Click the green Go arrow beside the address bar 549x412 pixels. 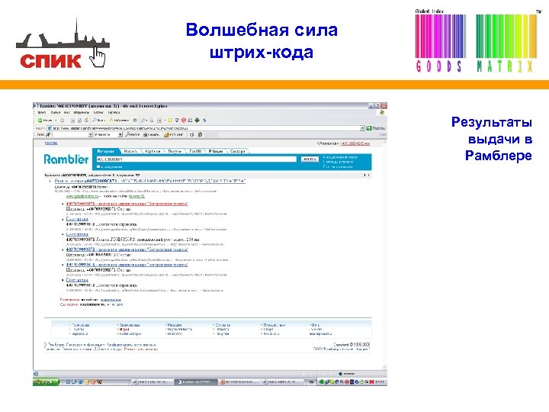(369, 128)
